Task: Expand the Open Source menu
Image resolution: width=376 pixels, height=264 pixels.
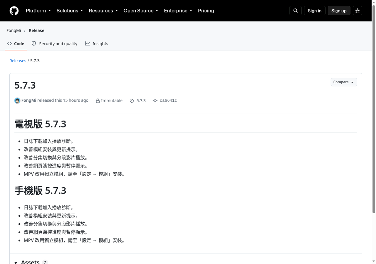Action: (141, 11)
